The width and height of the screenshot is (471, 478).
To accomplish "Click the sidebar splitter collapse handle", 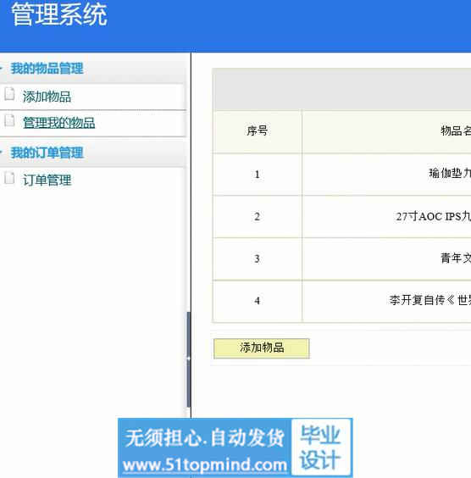I will [189, 358].
